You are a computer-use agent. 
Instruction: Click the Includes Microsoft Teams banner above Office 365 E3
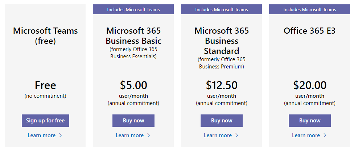pos(309,9)
